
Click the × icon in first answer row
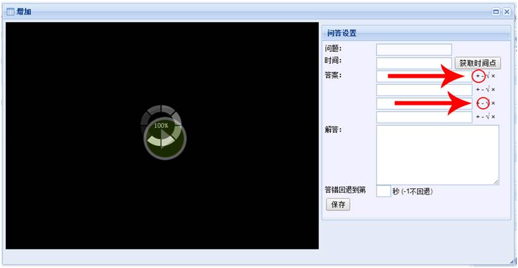[493, 76]
